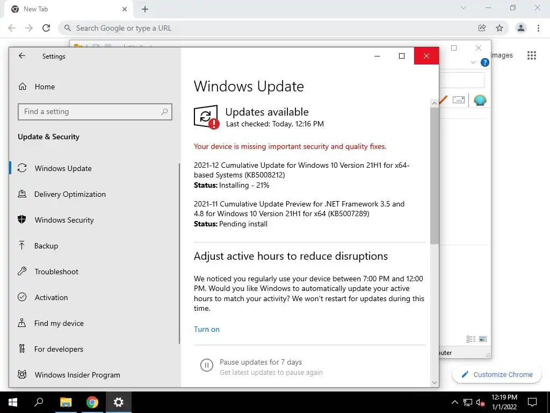The height and width of the screenshot is (413, 550).
Task: Click large icons view in background window
Action: pyautogui.click(x=483, y=339)
